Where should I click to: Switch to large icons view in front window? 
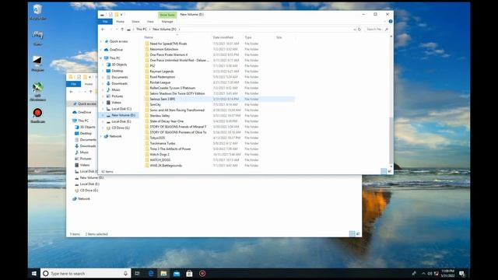[x=390, y=171]
